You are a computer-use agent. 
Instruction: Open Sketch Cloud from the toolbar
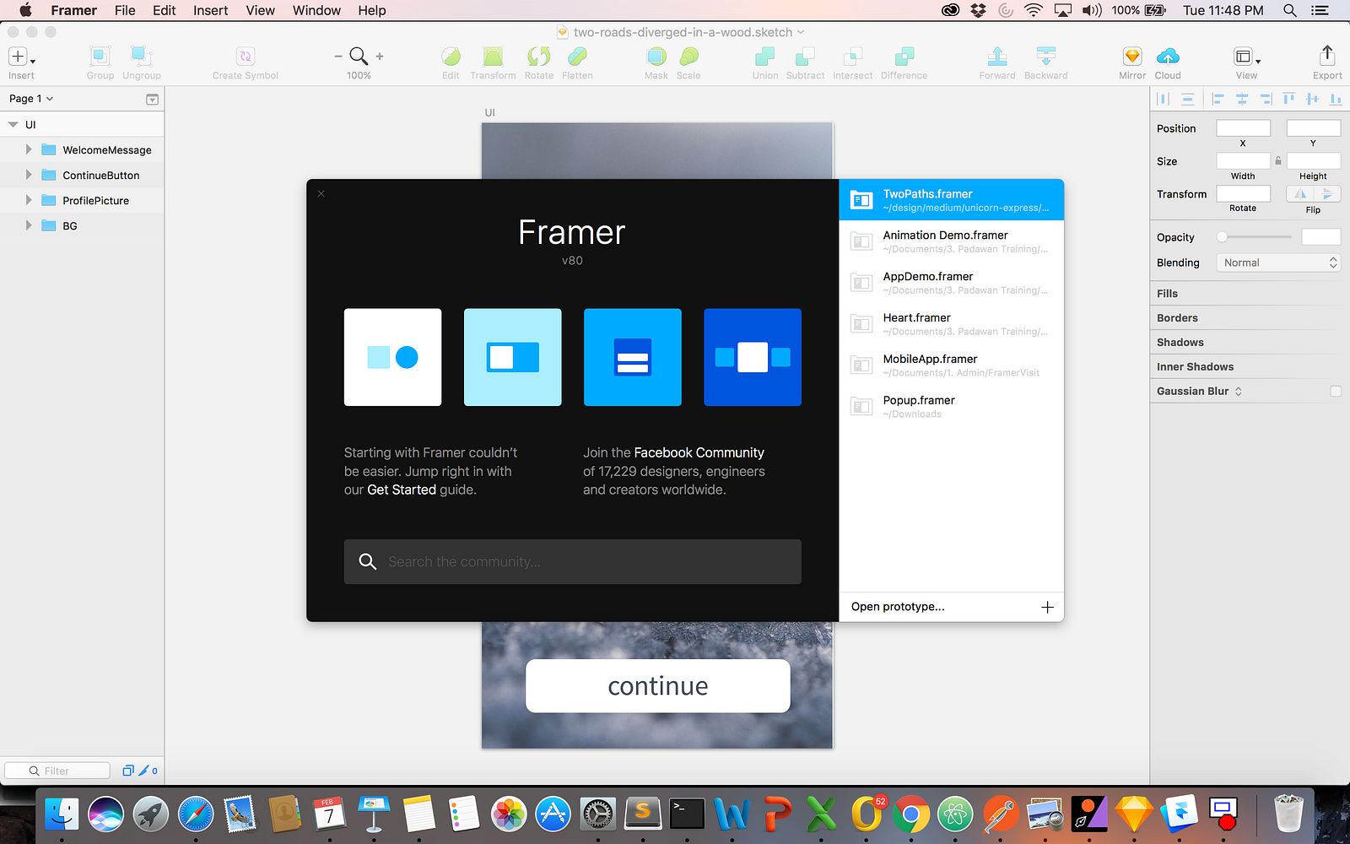(1168, 57)
